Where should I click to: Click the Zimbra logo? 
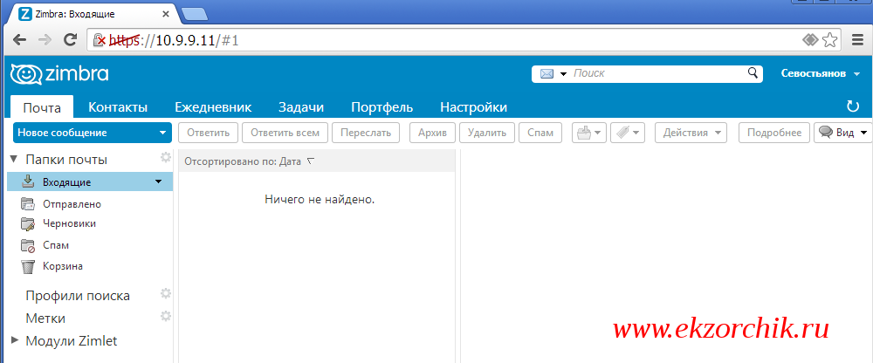coord(59,74)
